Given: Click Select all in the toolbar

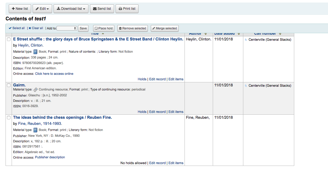Looking at the screenshot, I should coord(17,28).
